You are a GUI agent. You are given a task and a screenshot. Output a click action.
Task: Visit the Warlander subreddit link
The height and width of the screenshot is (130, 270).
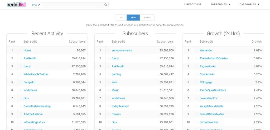coord(206,50)
